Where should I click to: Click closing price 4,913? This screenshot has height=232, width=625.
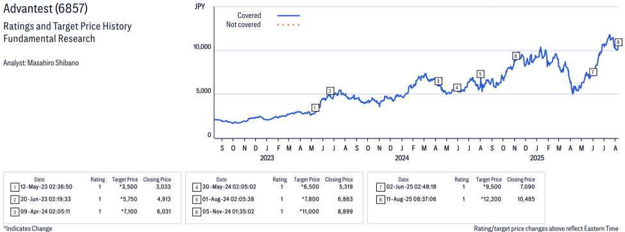[164, 199]
